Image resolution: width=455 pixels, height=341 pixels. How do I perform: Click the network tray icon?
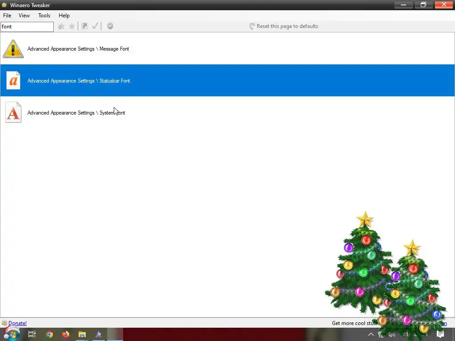coord(381,335)
